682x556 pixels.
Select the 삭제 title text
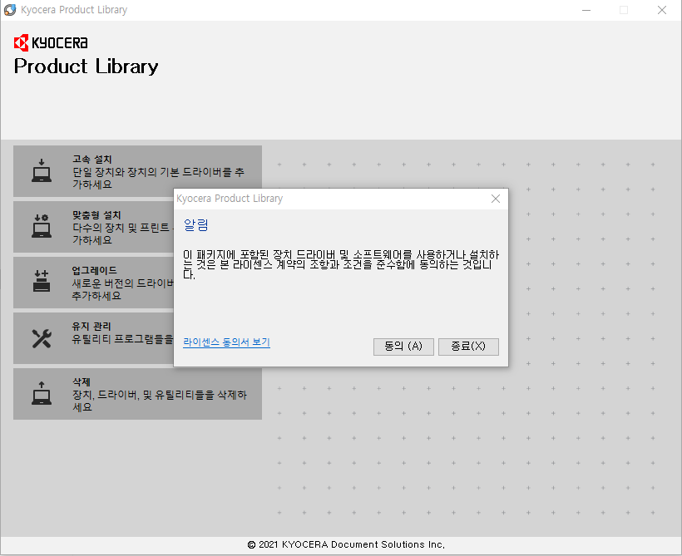(82, 381)
